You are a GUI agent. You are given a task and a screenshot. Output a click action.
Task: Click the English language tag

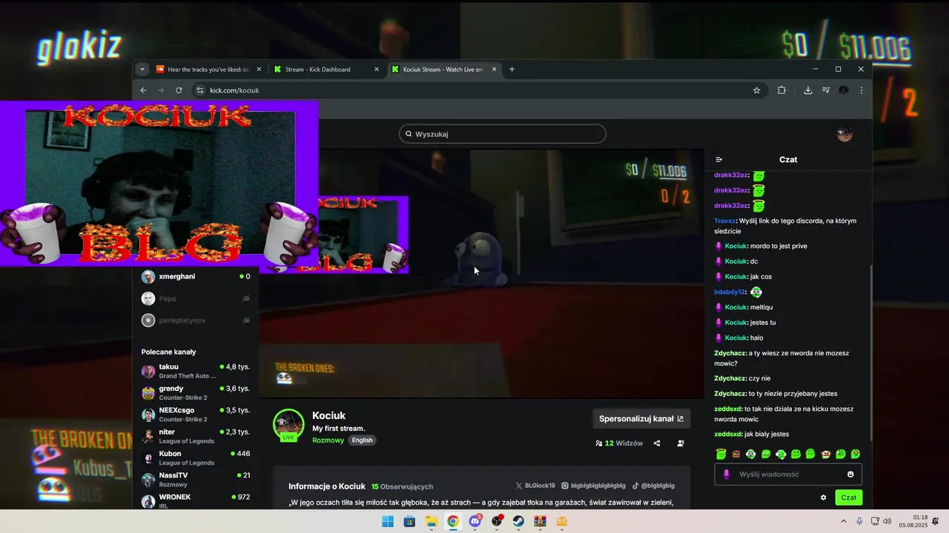pyautogui.click(x=362, y=440)
